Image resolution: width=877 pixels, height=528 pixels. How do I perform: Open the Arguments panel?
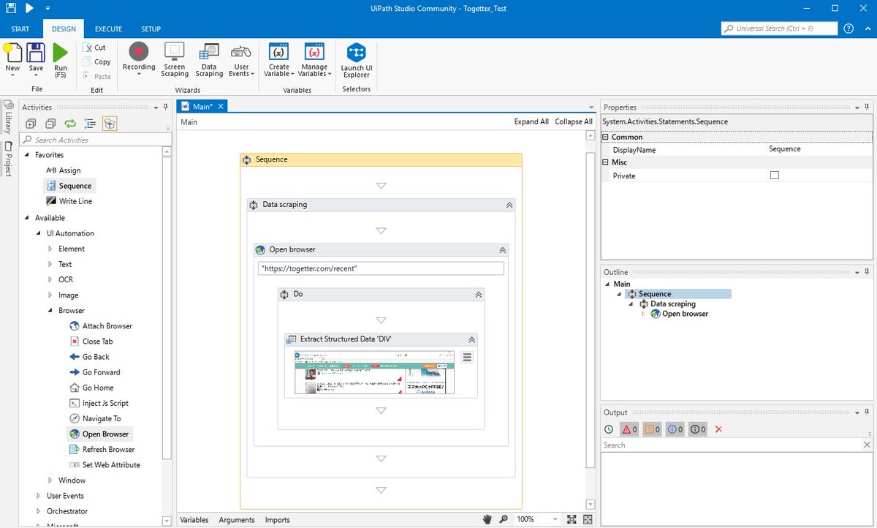(237, 520)
